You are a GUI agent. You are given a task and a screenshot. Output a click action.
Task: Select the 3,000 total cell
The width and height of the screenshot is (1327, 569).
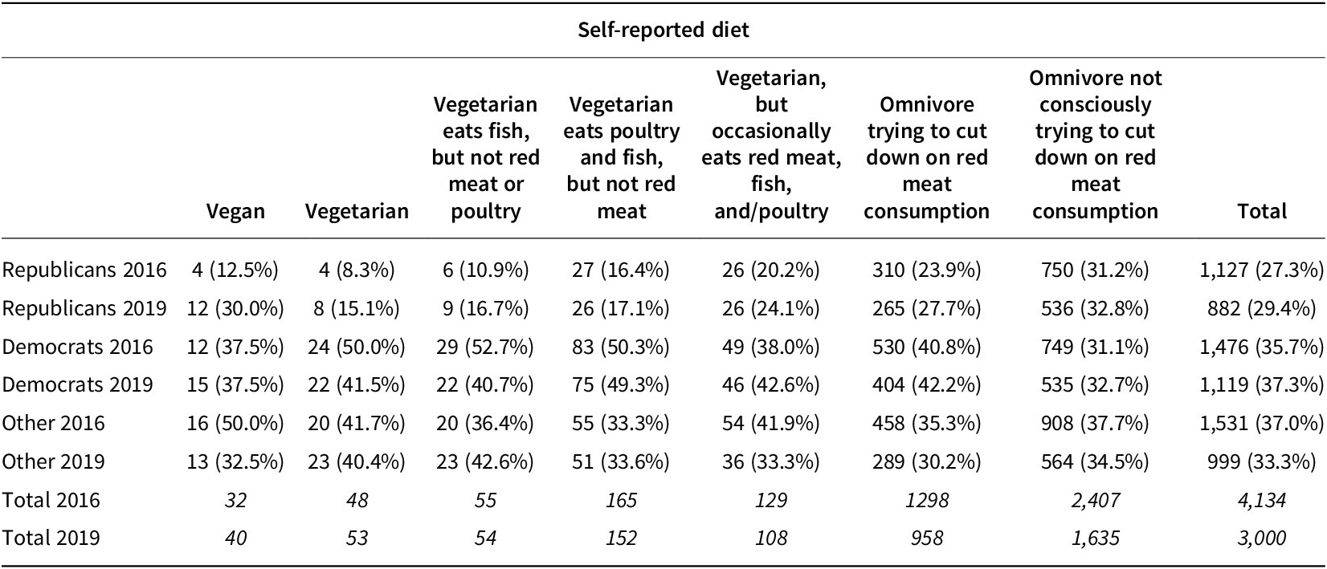1262,537
